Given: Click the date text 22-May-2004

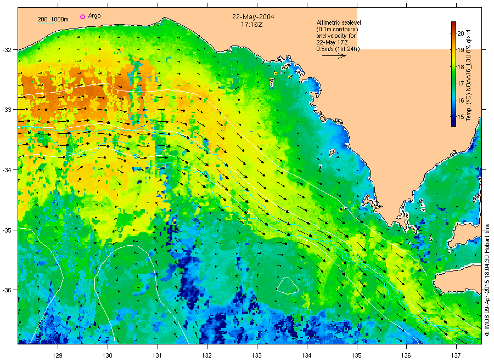Looking at the screenshot, I should coord(254,17).
